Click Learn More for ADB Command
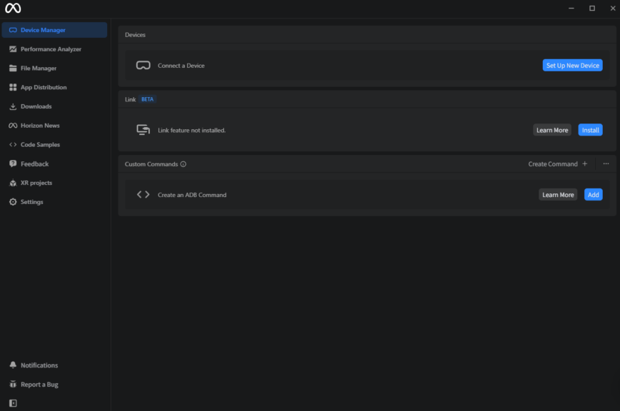 557,195
